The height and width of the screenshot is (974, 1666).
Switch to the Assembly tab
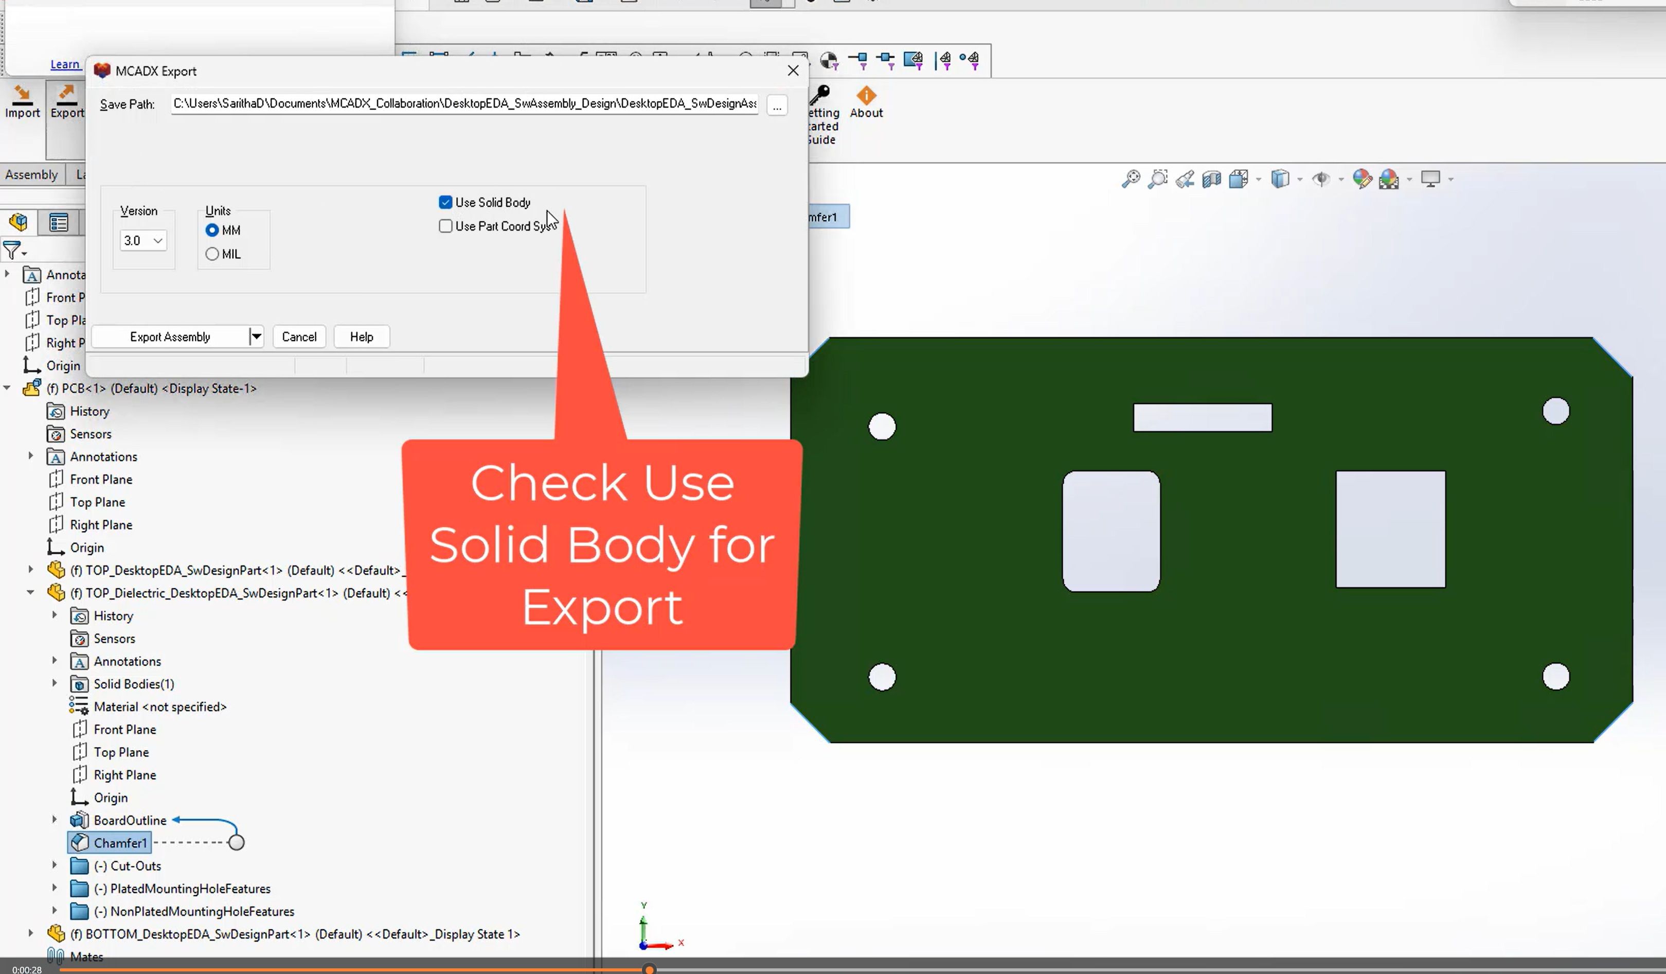coord(31,174)
